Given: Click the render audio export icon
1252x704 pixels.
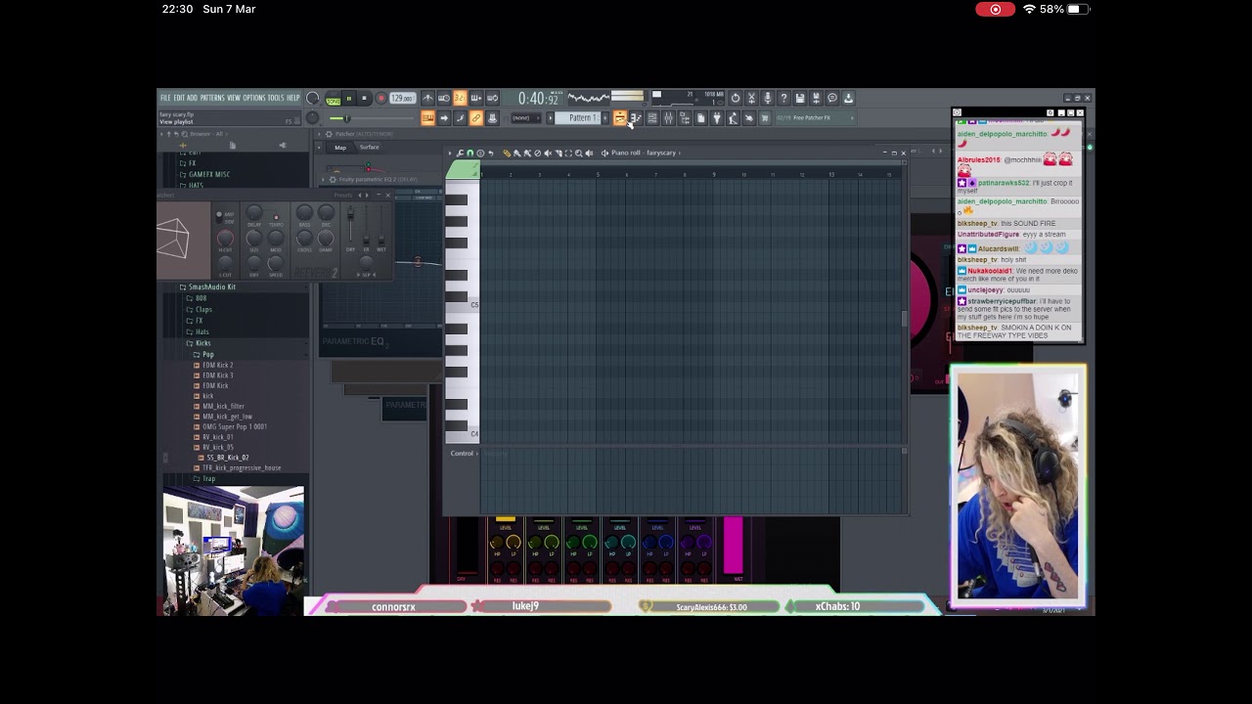Looking at the screenshot, I should 816,98.
